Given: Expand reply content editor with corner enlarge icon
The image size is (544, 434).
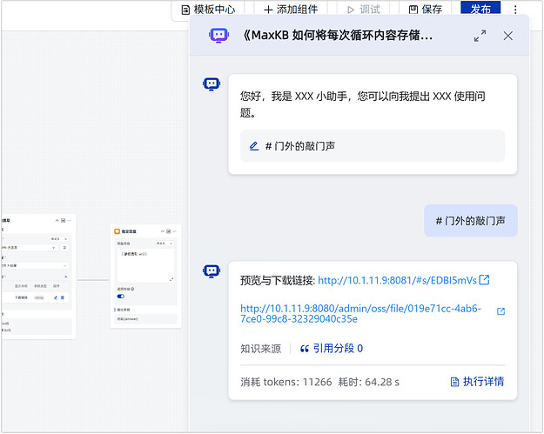Looking at the screenshot, I should point(171,279).
